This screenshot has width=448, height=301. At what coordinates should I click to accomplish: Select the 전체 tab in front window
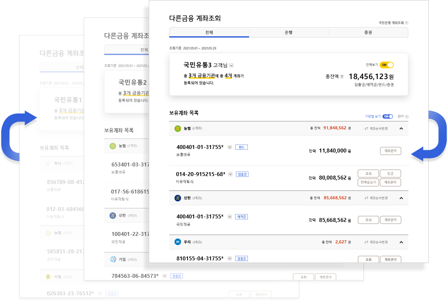click(x=209, y=32)
